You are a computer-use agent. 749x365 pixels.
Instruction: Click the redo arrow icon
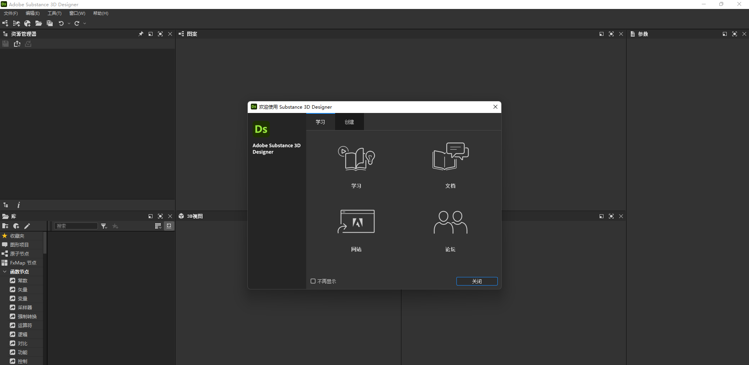[x=77, y=23]
